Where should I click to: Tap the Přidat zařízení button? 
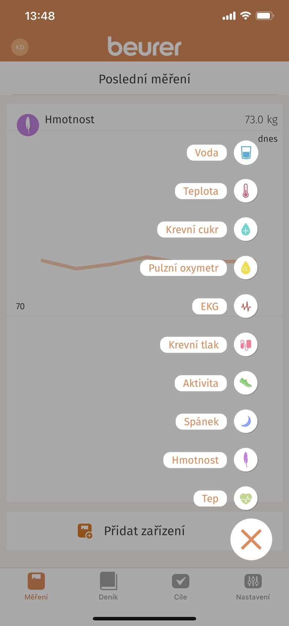coord(144,531)
